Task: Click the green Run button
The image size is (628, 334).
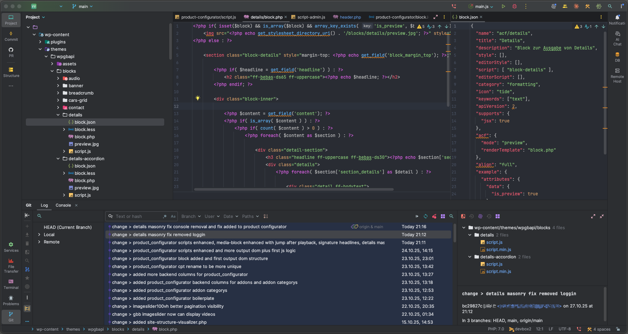Action: click(x=503, y=6)
